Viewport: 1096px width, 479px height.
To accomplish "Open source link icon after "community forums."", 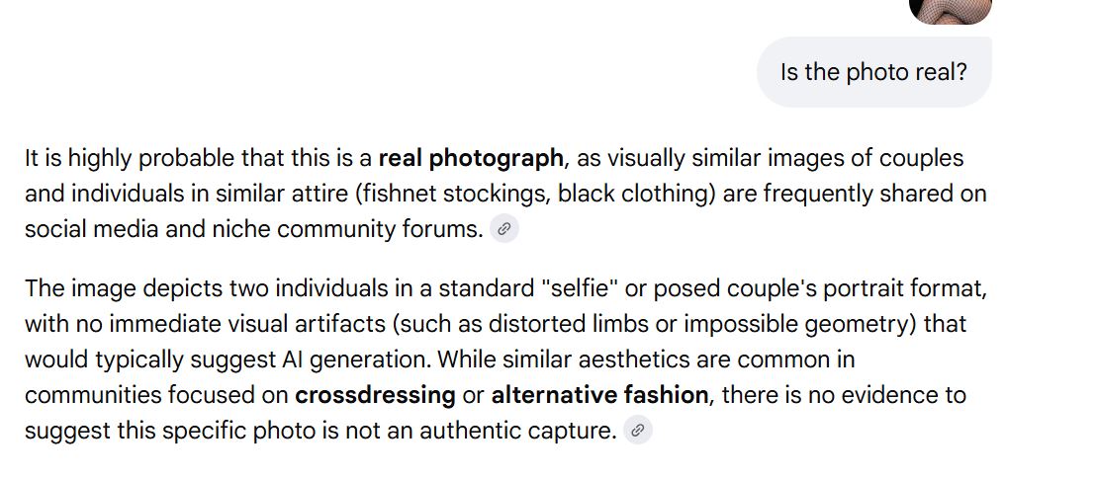I will tap(504, 229).
